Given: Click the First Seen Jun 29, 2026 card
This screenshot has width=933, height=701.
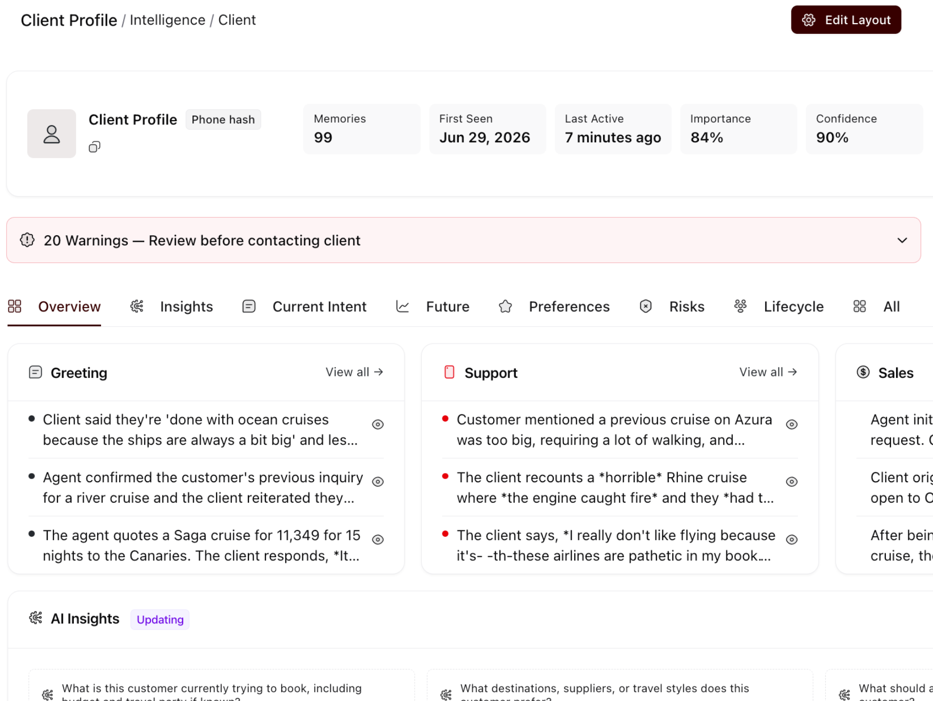Looking at the screenshot, I should coord(488,129).
